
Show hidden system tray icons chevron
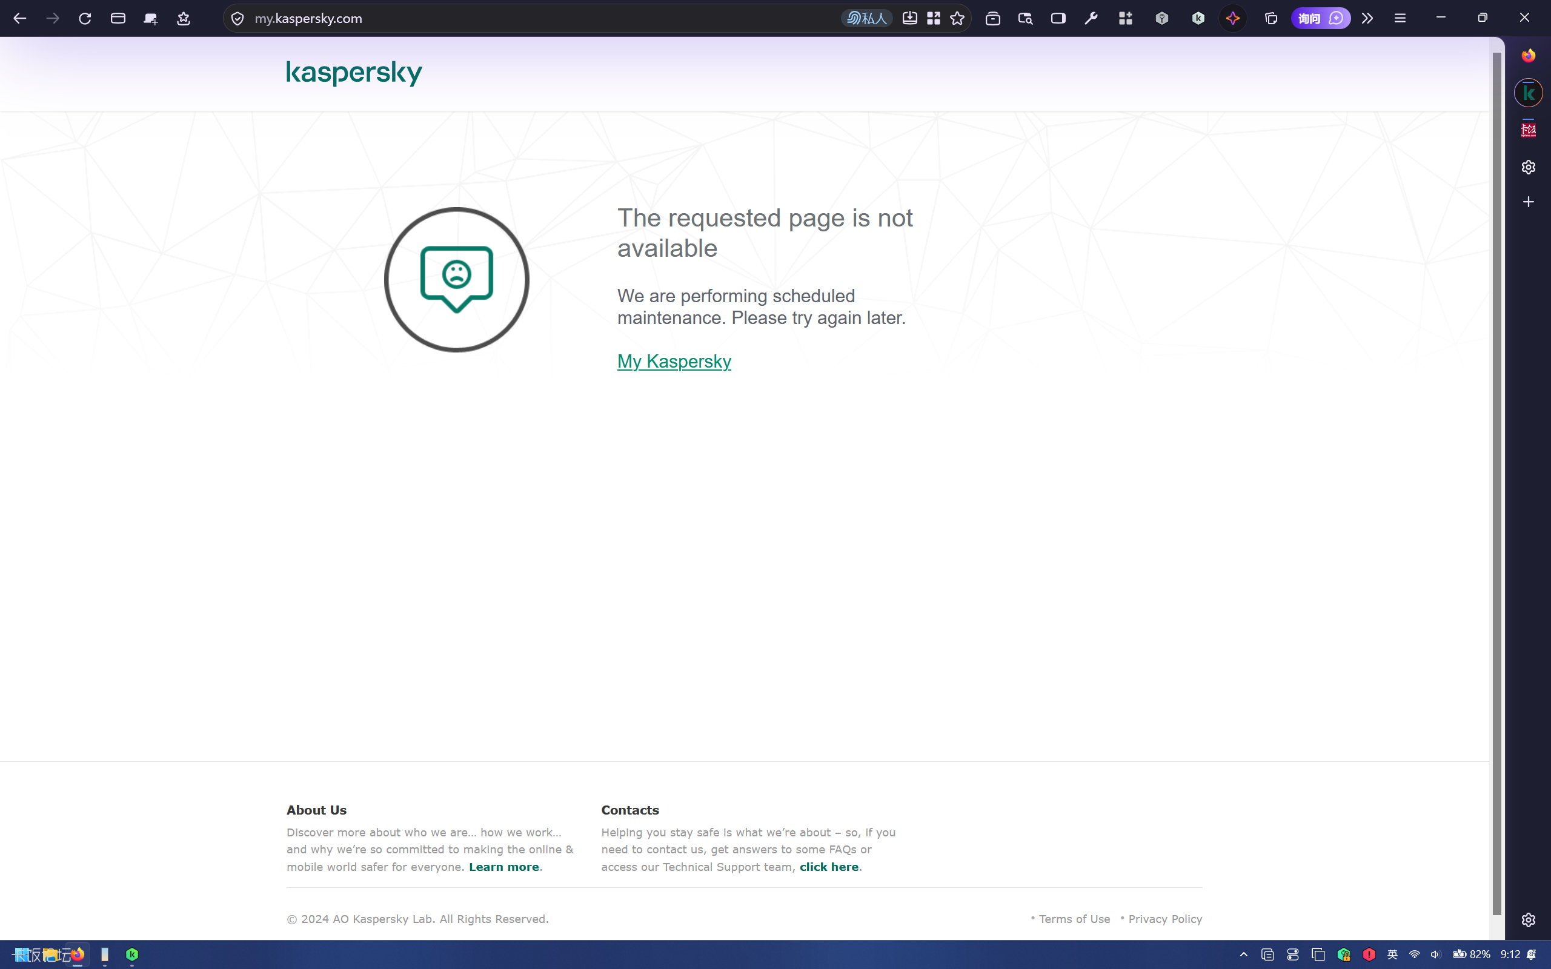1243,955
